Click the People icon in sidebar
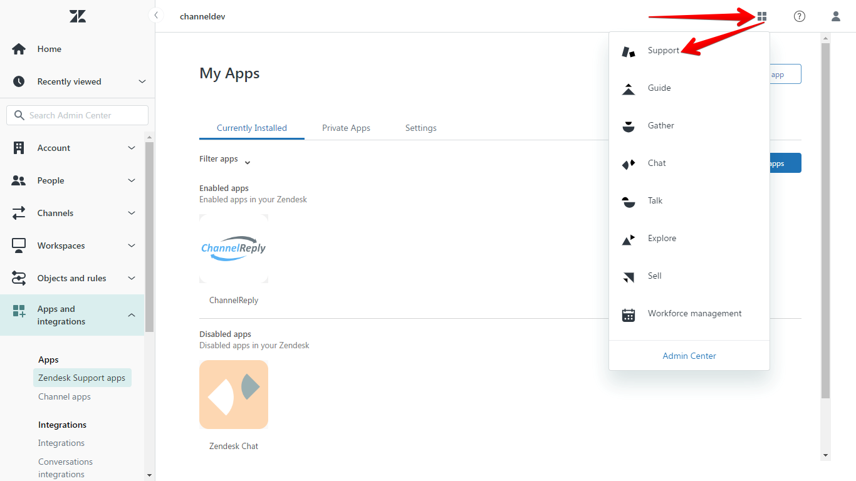 [19, 180]
